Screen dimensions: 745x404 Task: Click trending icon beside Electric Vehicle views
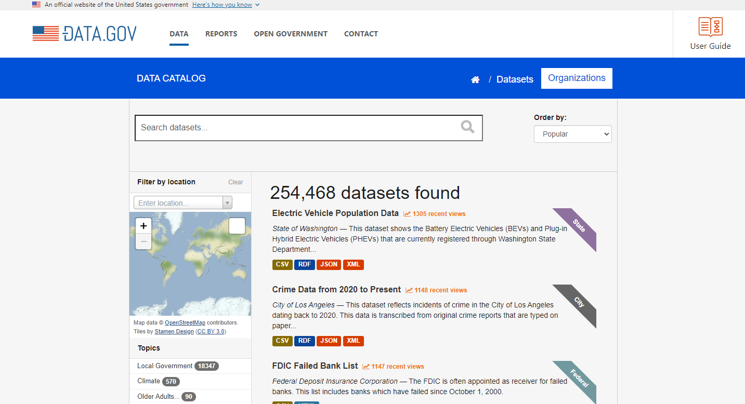tap(407, 214)
